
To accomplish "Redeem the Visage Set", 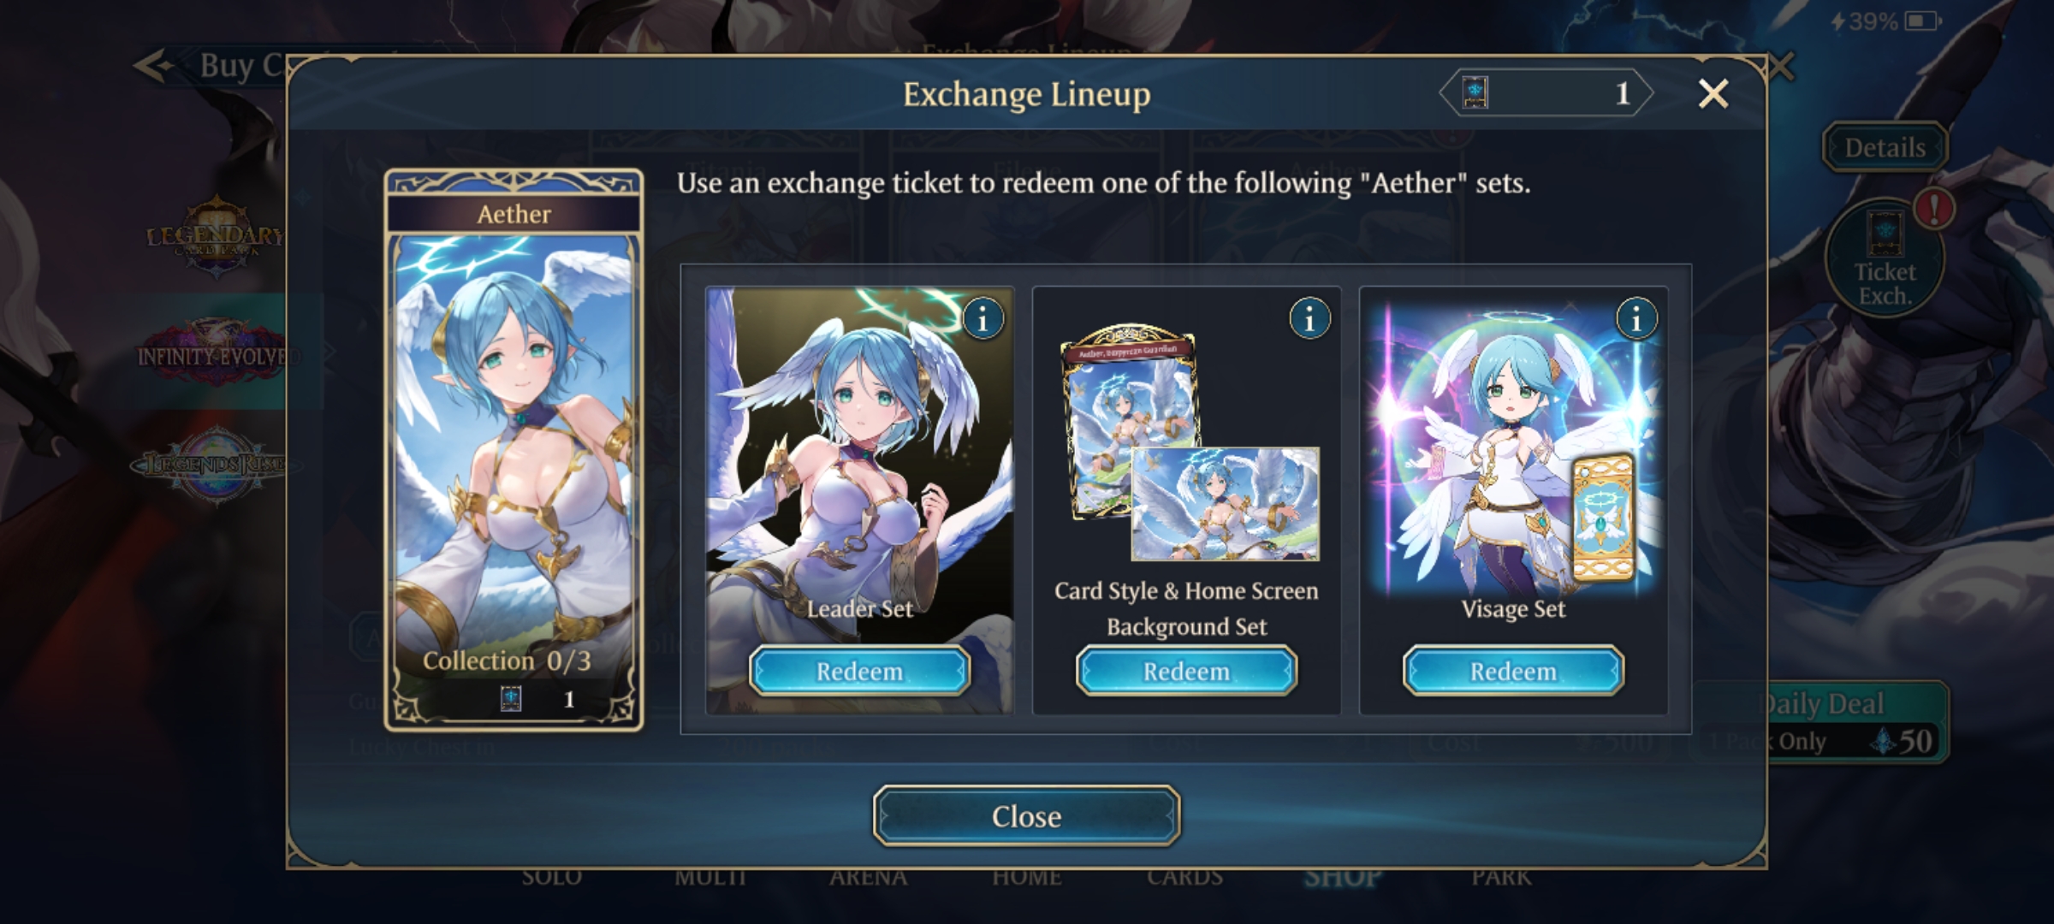I will (x=1513, y=671).
